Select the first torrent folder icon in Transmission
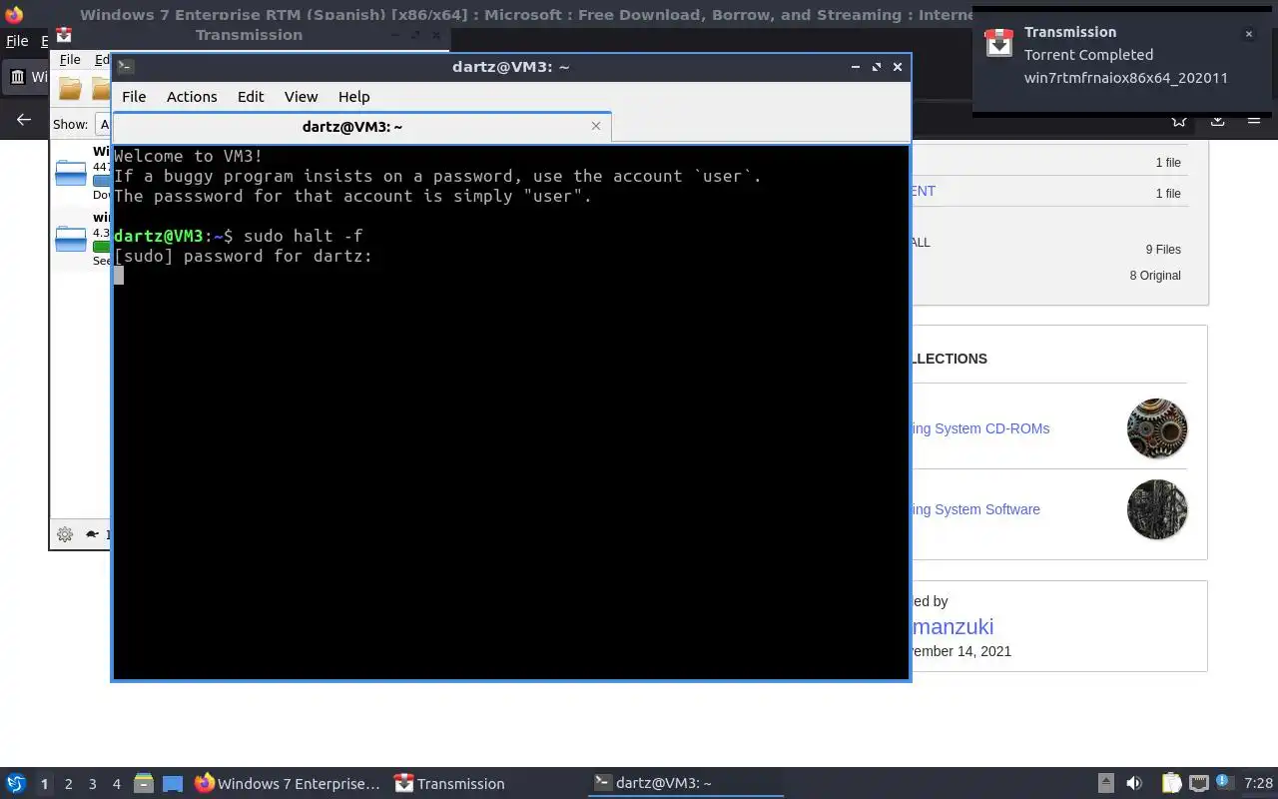 point(71,173)
